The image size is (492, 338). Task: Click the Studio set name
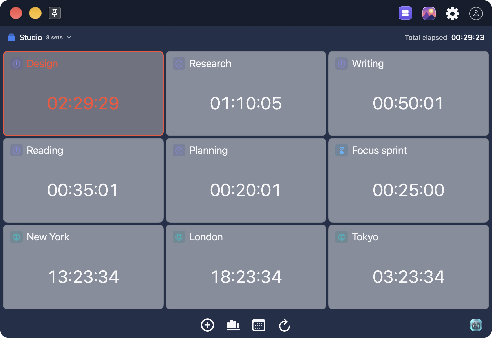(x=31, y=37)
